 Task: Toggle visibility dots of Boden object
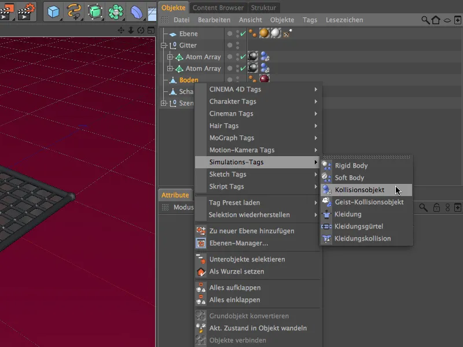coord(238,79)
